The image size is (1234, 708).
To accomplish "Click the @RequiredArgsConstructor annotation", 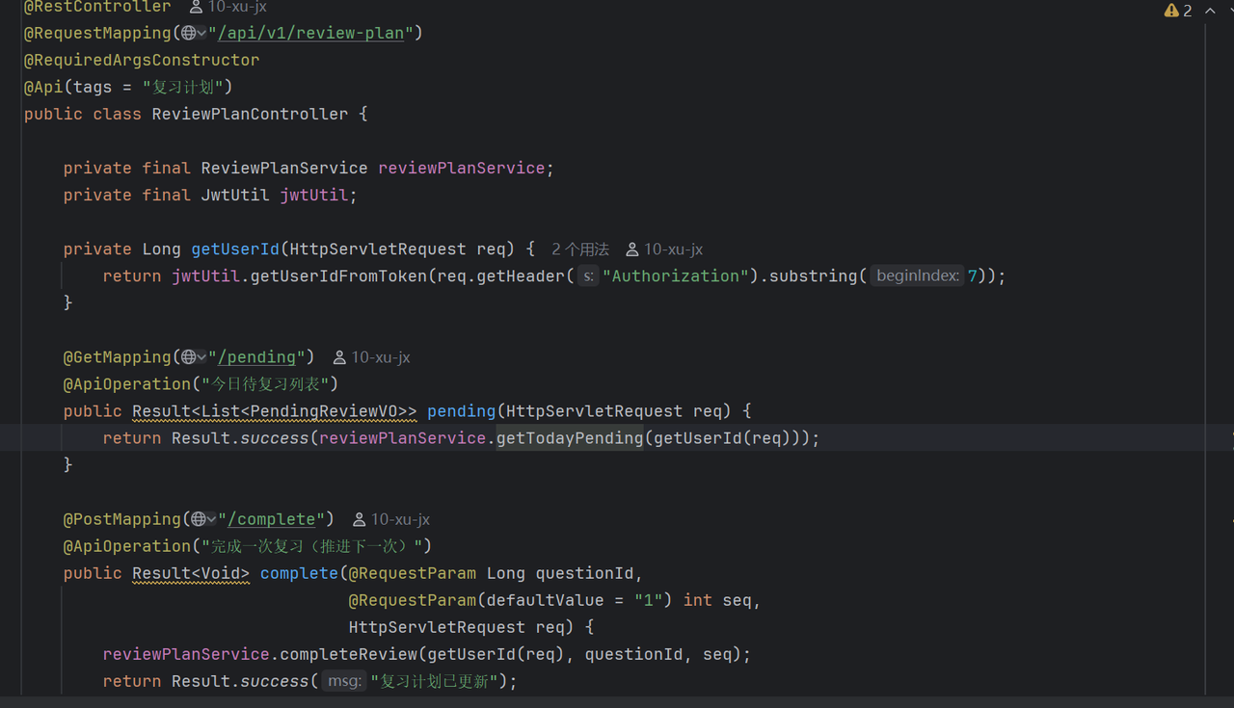I will (x=142, y=60).
